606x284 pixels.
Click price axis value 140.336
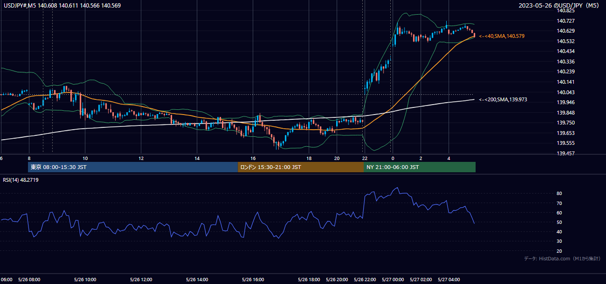tap(565, 62)
